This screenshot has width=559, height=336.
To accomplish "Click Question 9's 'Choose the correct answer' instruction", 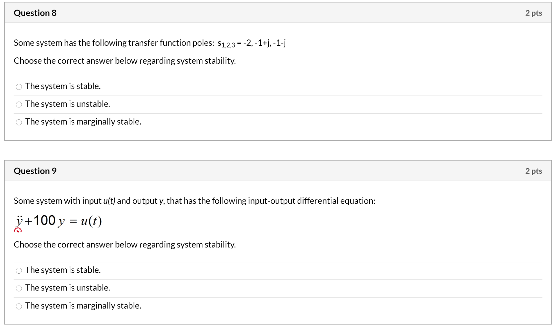I will (x=125, y=244).
